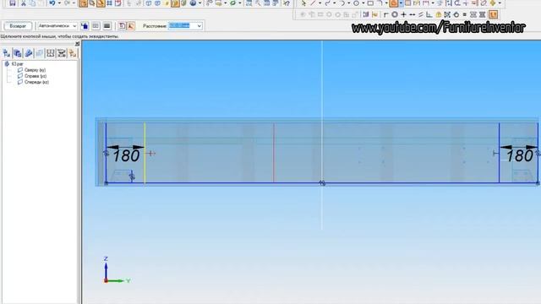The height and width of the screenshot is (304, 541).
Task: Toggle the orange relationship handles icon
Action: (494, 14)
